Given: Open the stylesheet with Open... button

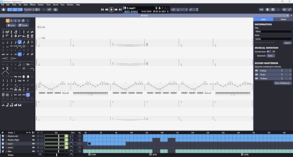Looking at the screenshot, I should click(271, 56).
